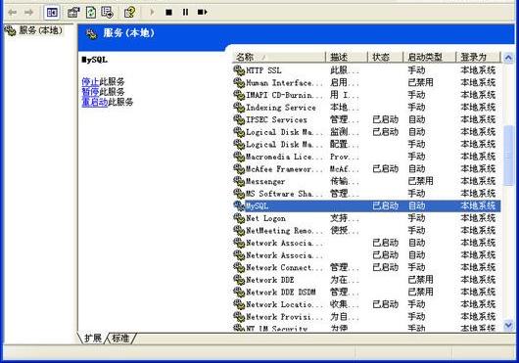
Task: Click the gear icon of HTTP SSL service
Action: click(x=239, y=70)
